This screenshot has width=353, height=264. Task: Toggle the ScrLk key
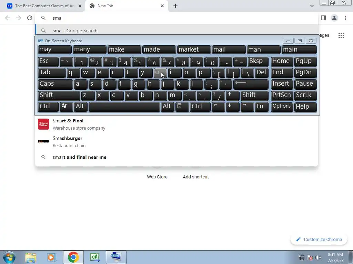click(305, 96)
